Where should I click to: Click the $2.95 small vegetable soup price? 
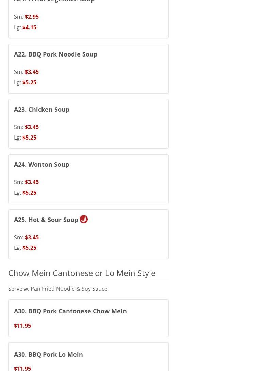32,17
